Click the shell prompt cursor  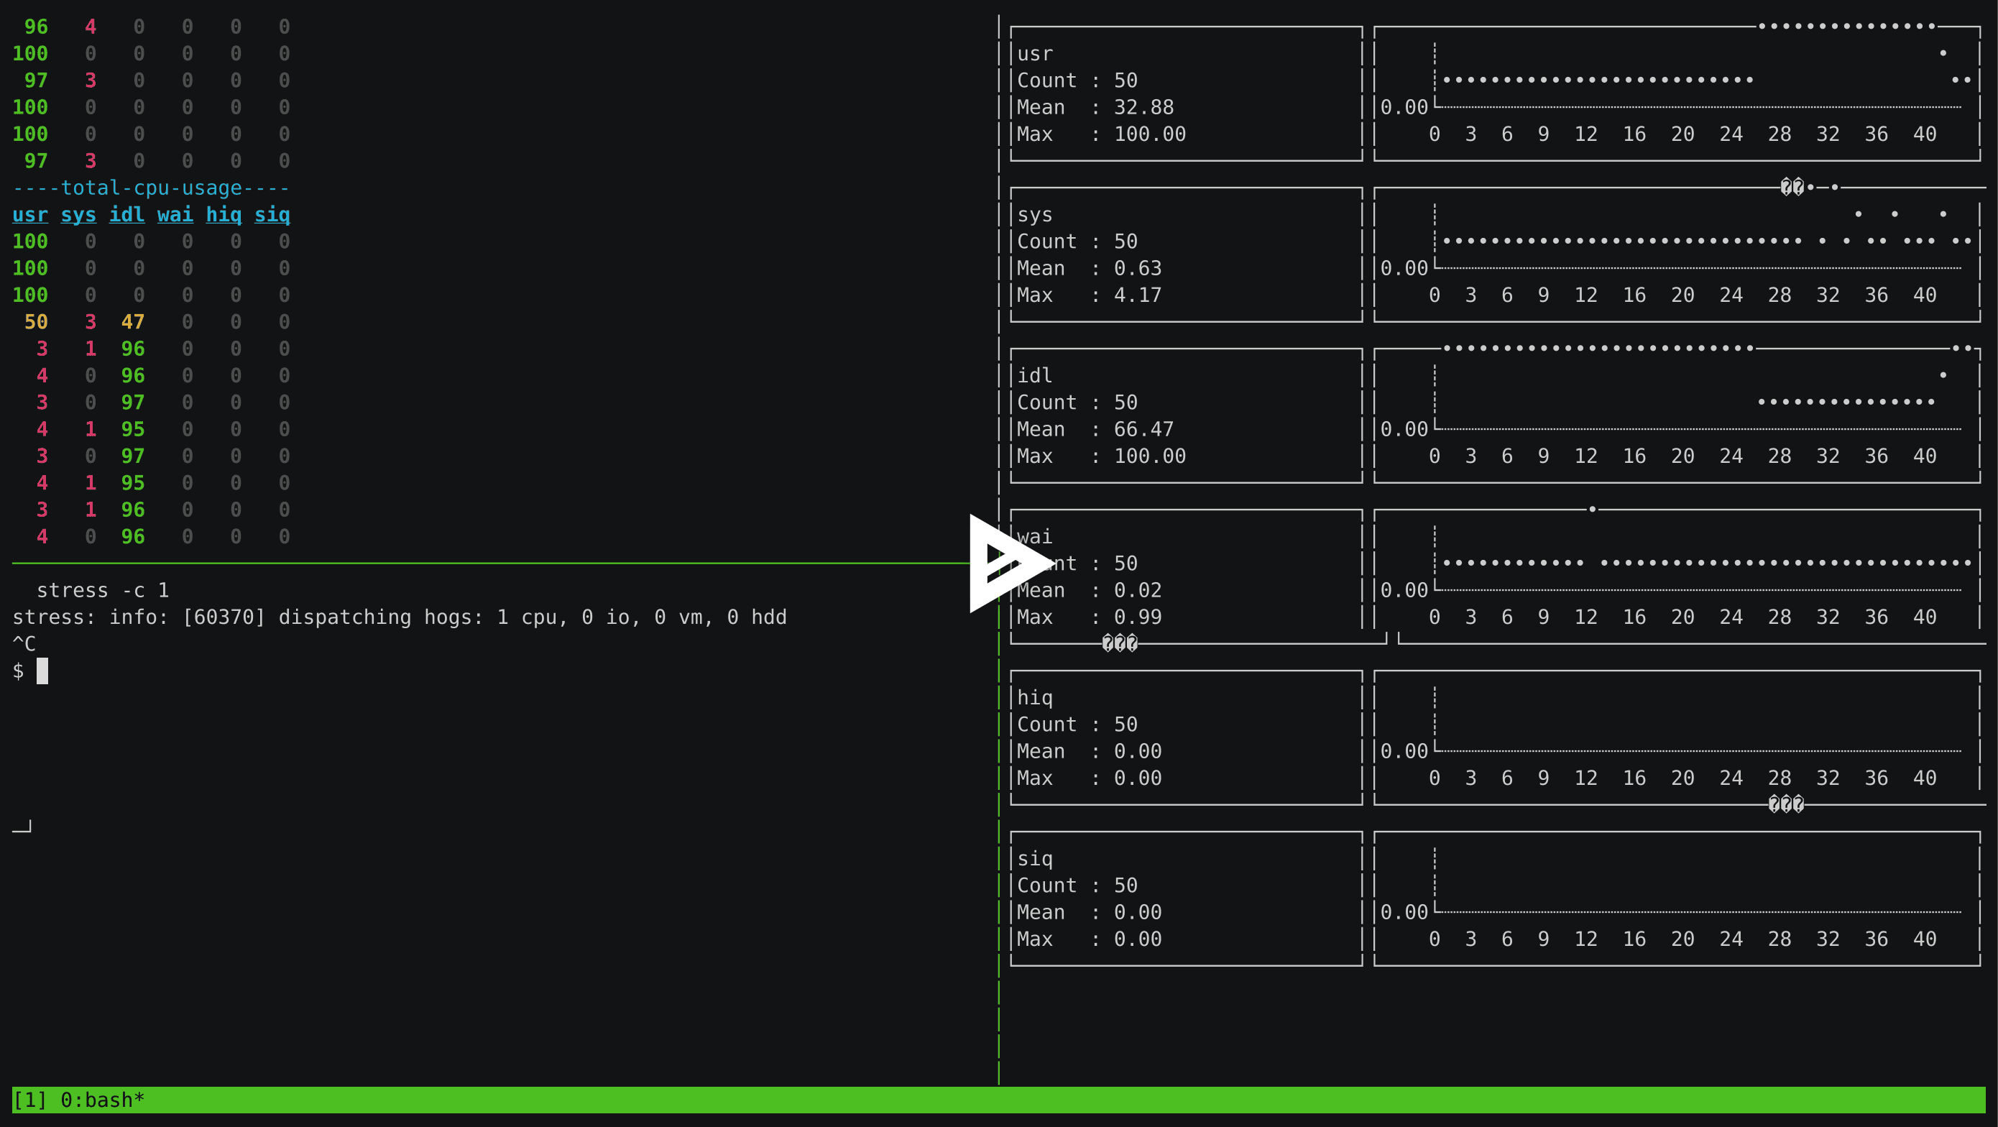tap(42, 671)
